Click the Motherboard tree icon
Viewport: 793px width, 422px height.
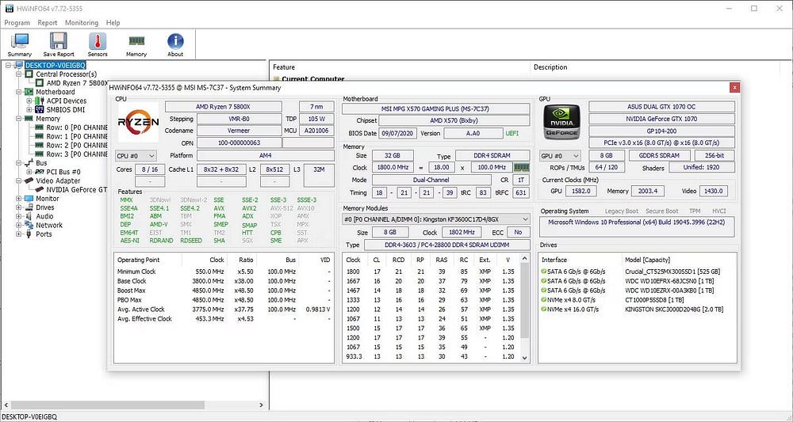[x=29, y=92]
